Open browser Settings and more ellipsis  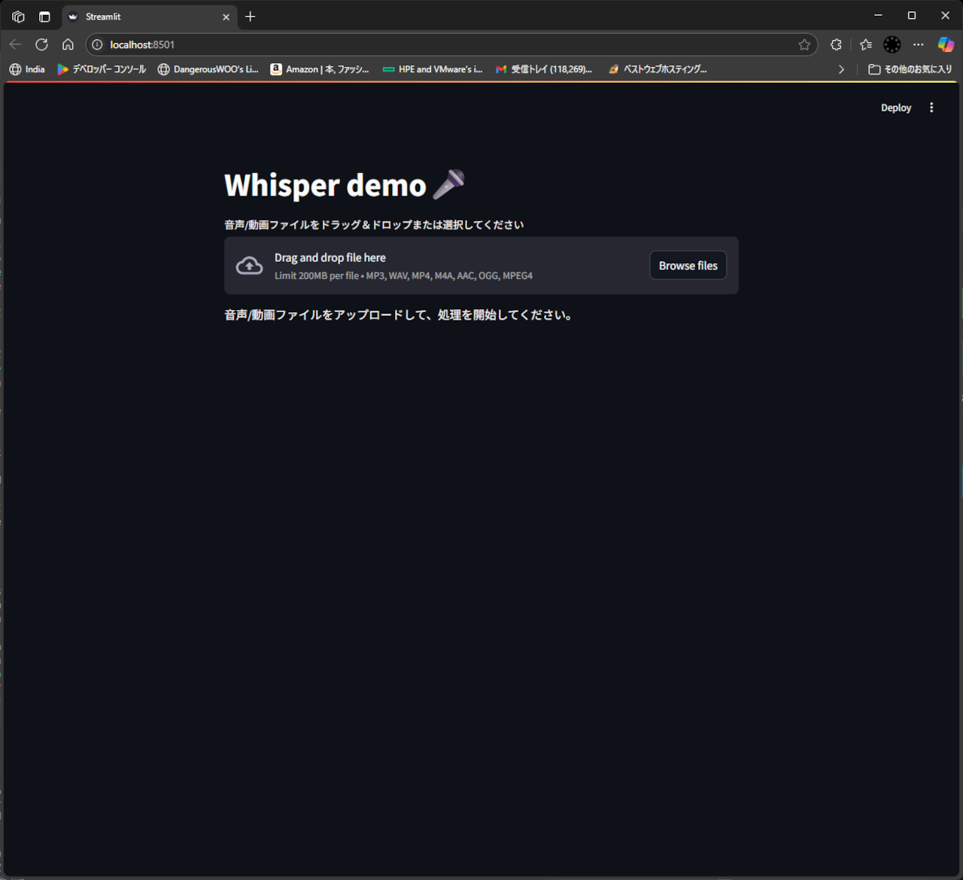[x=919, y=44]
